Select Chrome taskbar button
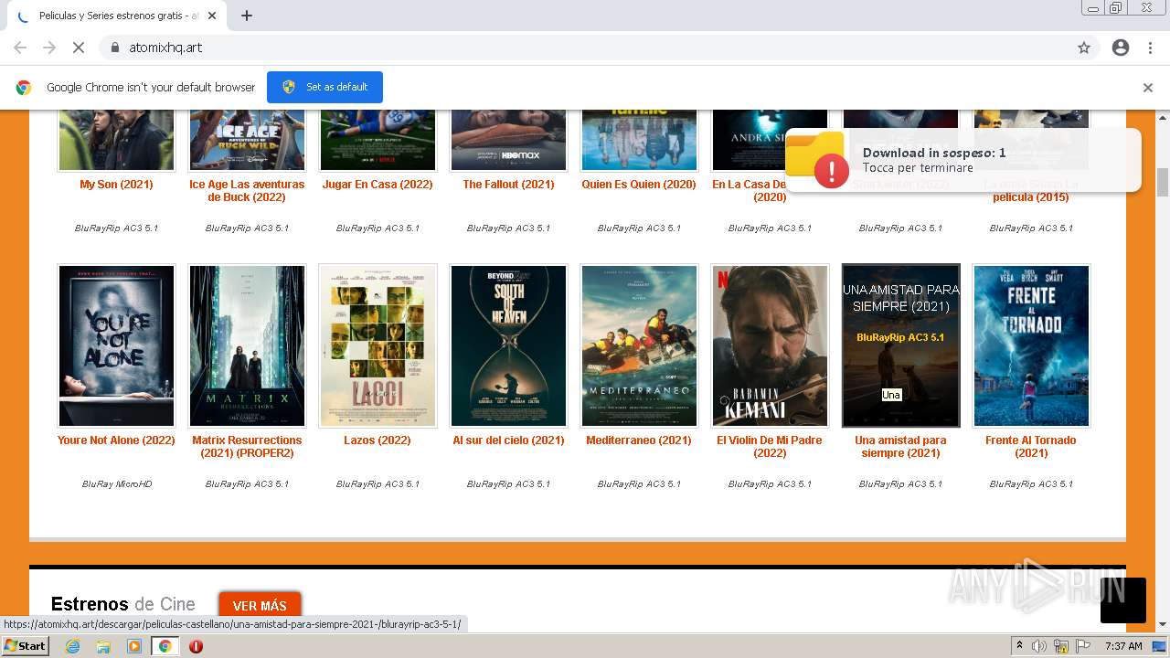This screenshot has width=1170, height=658. point(165,646)
